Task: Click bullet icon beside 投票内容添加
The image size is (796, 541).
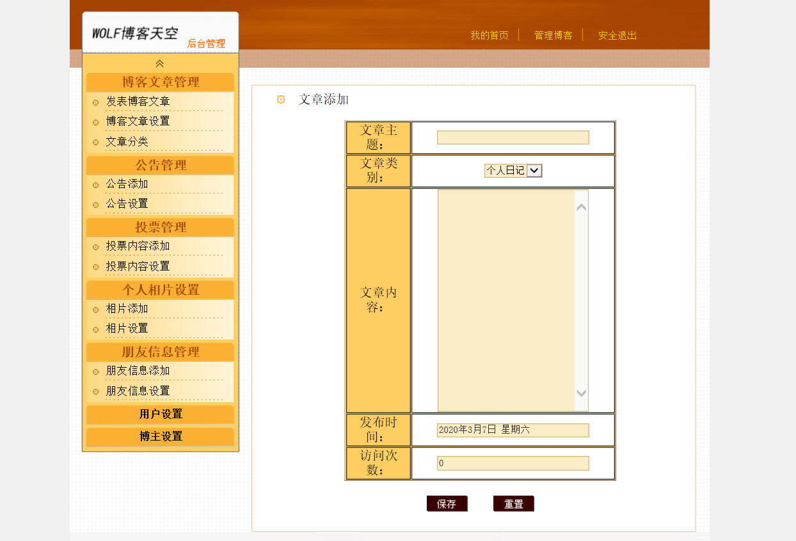Action: [95, 247]
